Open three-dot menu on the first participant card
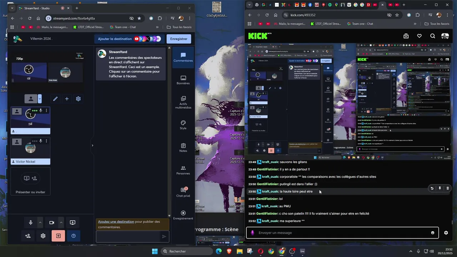457x257 pixels. [x=46, y=111]
